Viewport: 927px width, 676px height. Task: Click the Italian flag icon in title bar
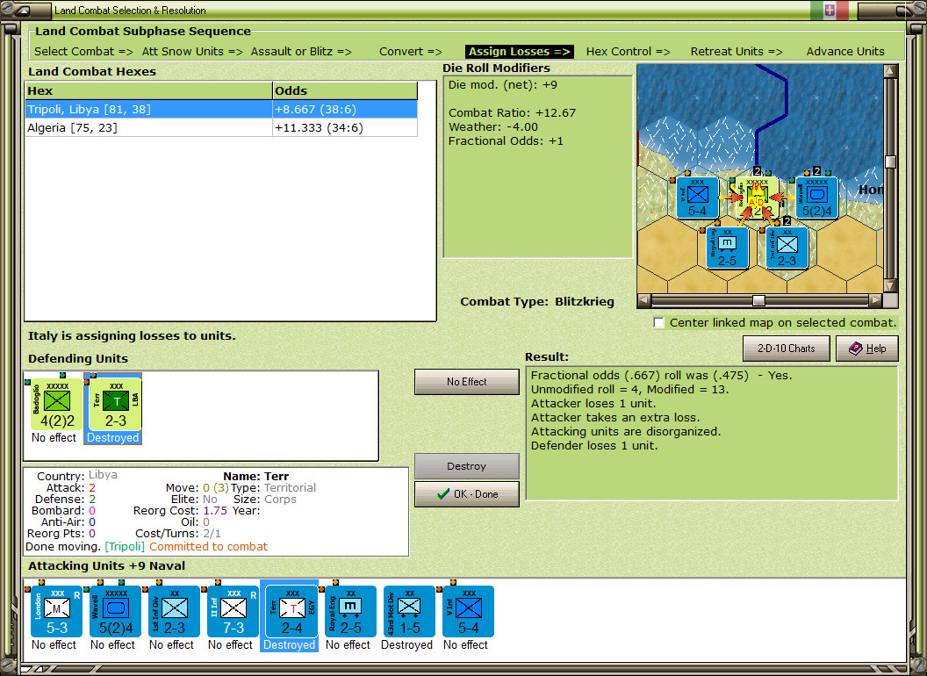coord(829,10)
